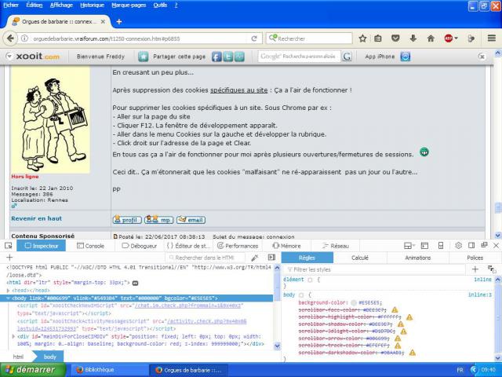The height and width of the screenshot is (377, 502).
Task: Open the Adblock Plus dropdown arrow
Action: [457, 38]
